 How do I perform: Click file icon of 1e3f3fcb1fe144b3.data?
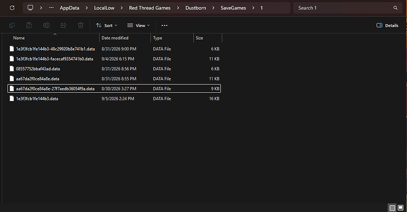[12, 99]
